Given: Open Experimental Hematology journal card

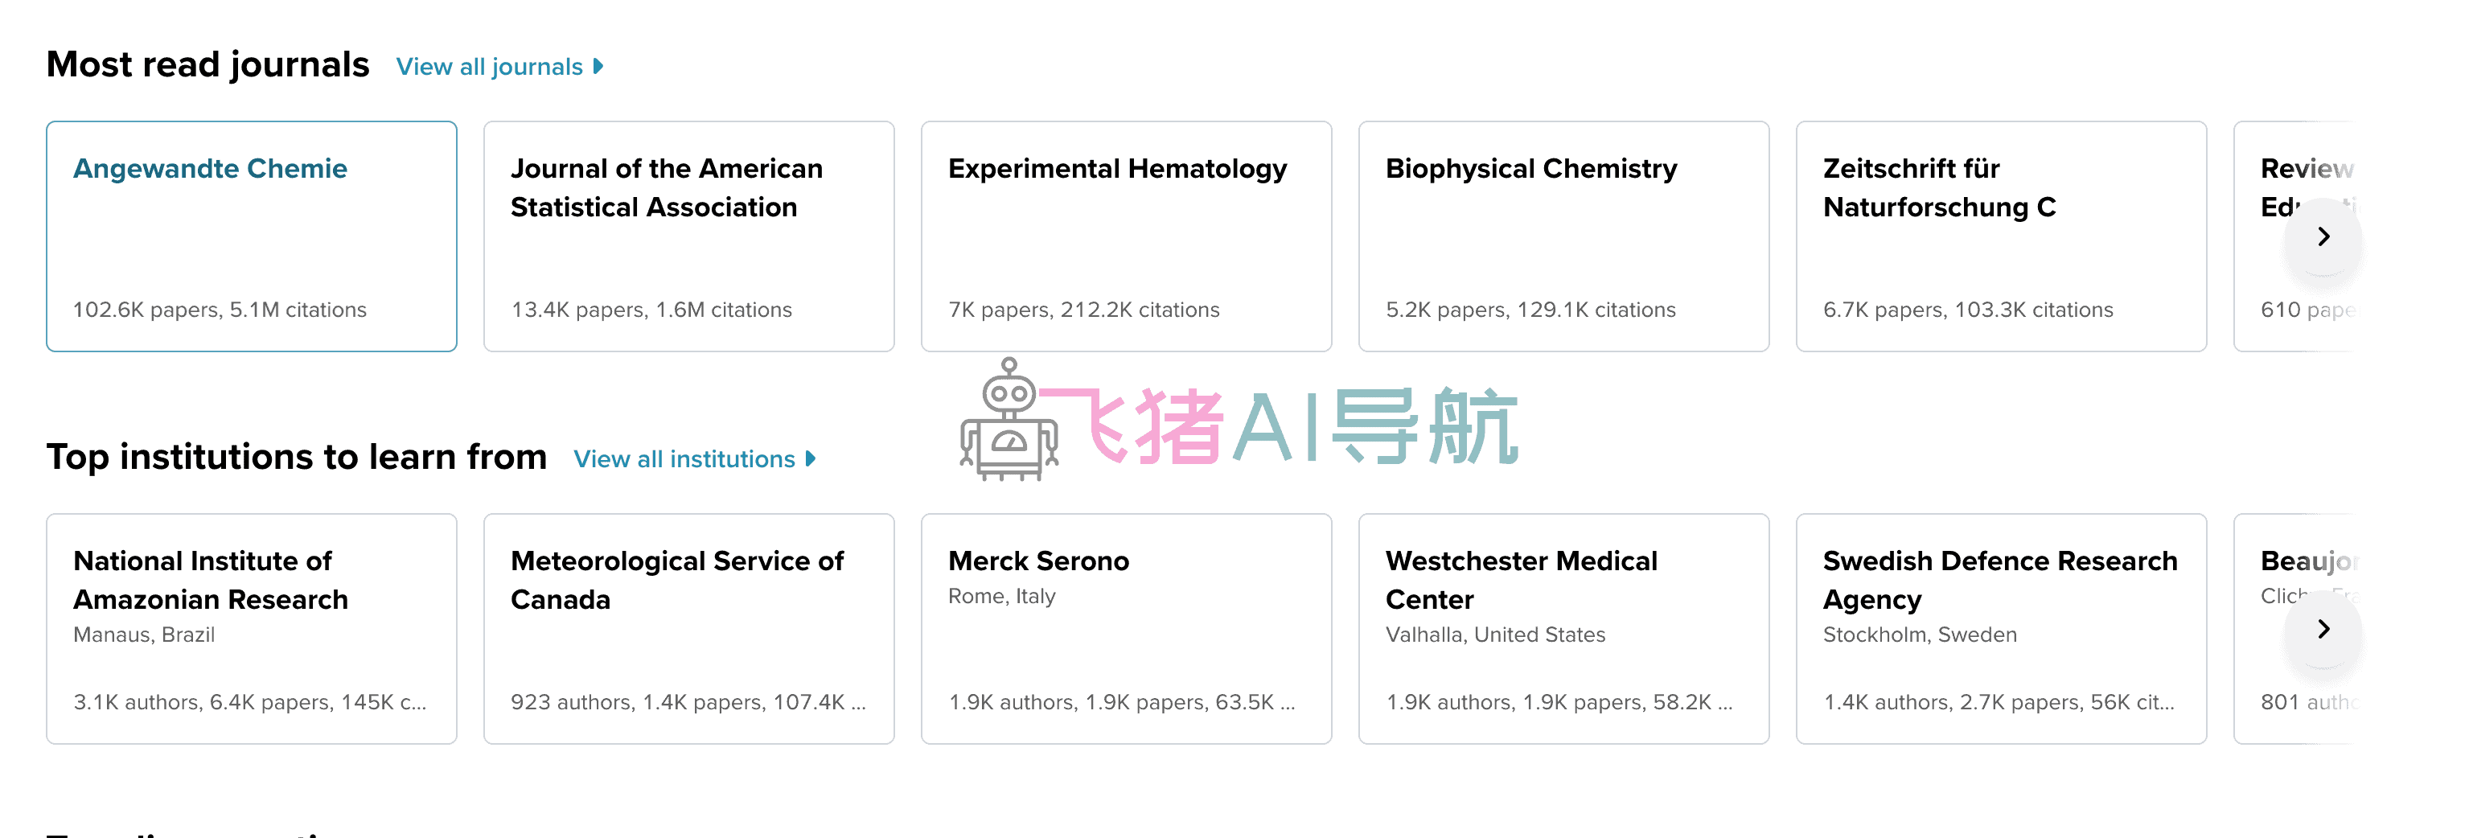Looking at the screenshot, I should click(x=1125, y=236).
